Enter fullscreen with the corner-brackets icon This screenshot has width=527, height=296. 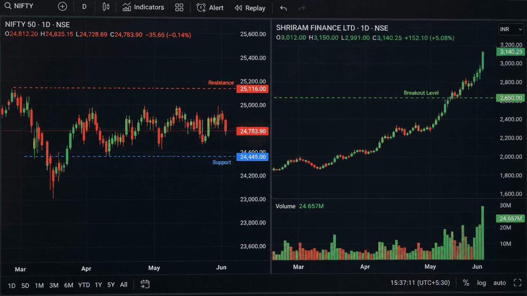(517, 283)
